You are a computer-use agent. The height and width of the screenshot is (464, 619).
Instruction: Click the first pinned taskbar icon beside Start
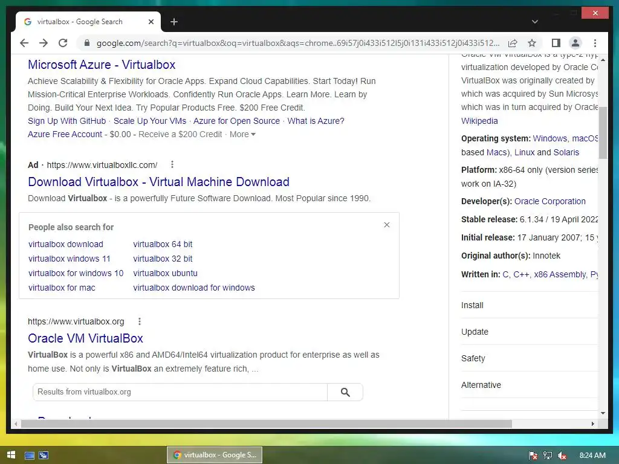pos(30,456)
